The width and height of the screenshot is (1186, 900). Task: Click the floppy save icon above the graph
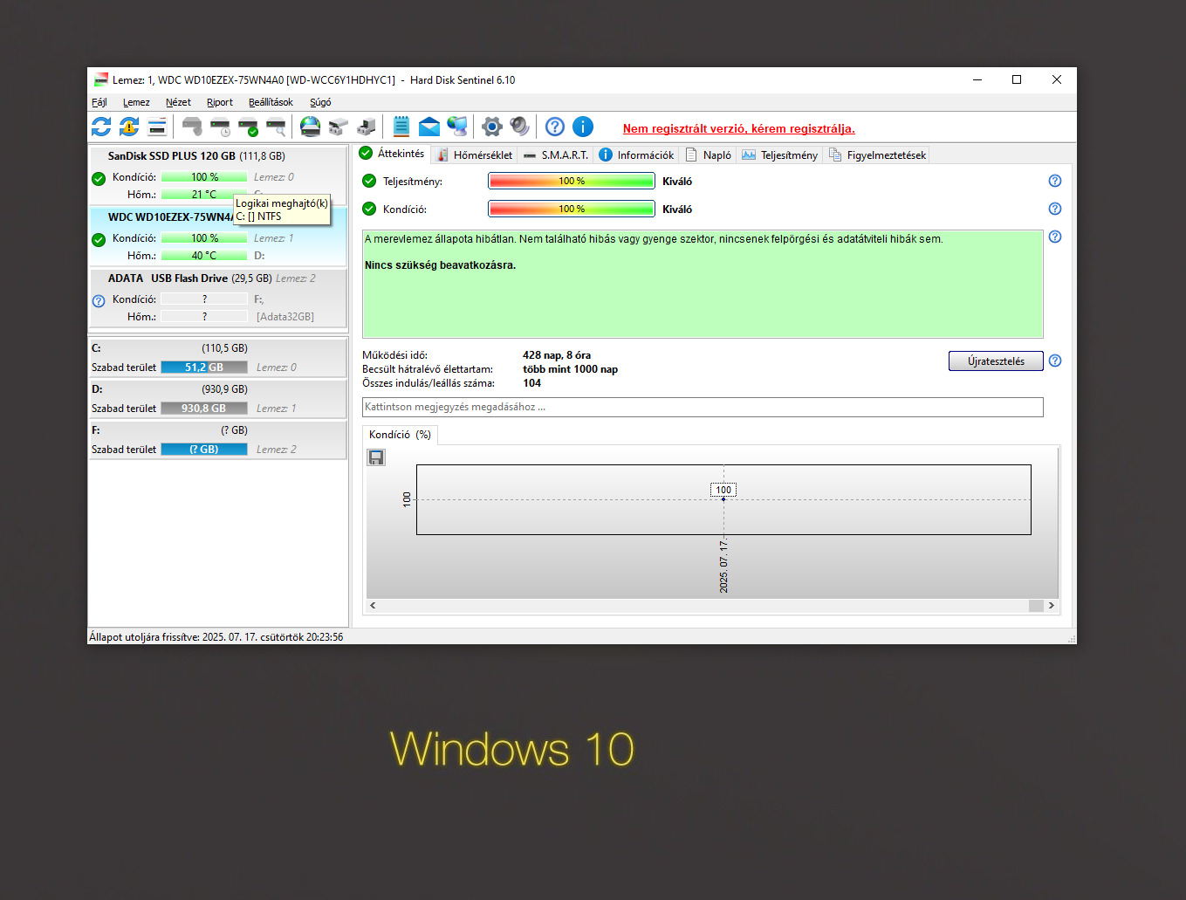coord(376,457)
